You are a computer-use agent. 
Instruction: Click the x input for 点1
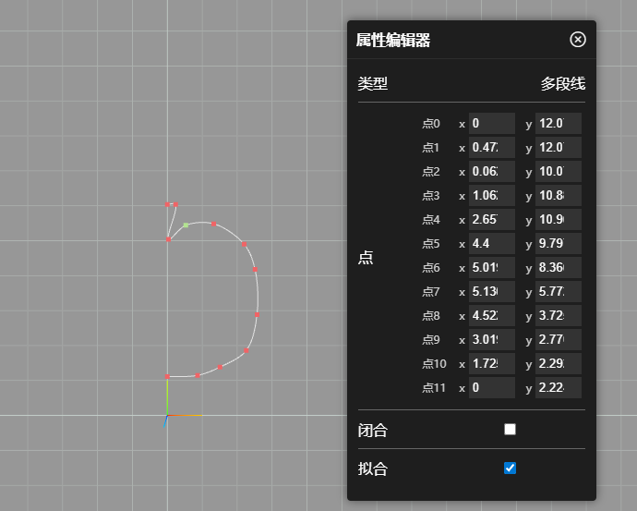pos(491,148)
